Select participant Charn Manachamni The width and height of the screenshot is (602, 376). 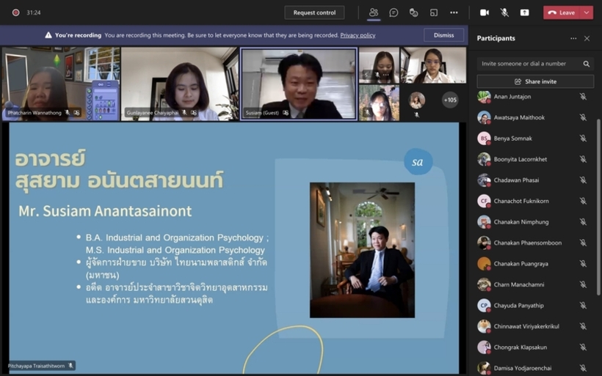(534, 284)
